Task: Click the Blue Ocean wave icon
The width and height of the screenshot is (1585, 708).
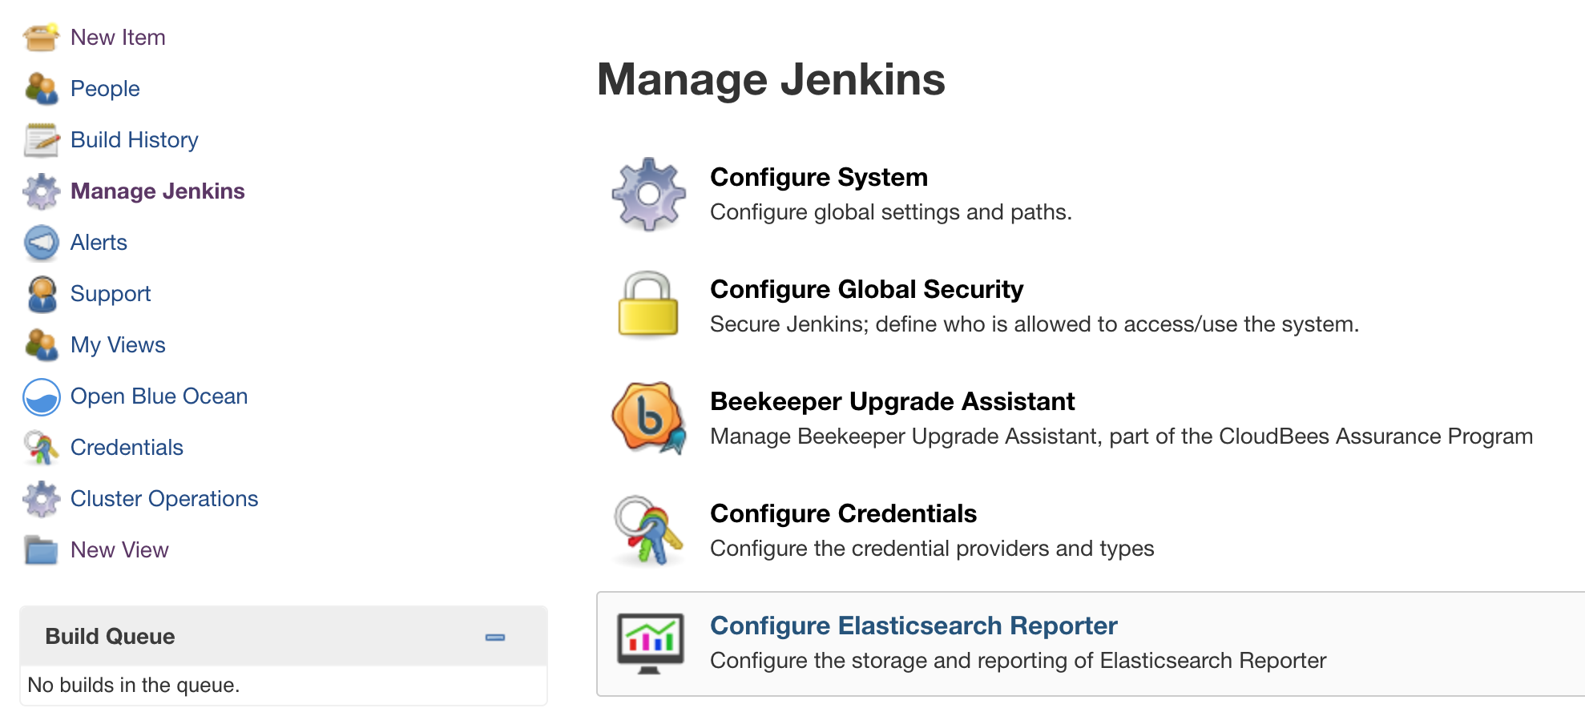Action: (x=41, y=396)
